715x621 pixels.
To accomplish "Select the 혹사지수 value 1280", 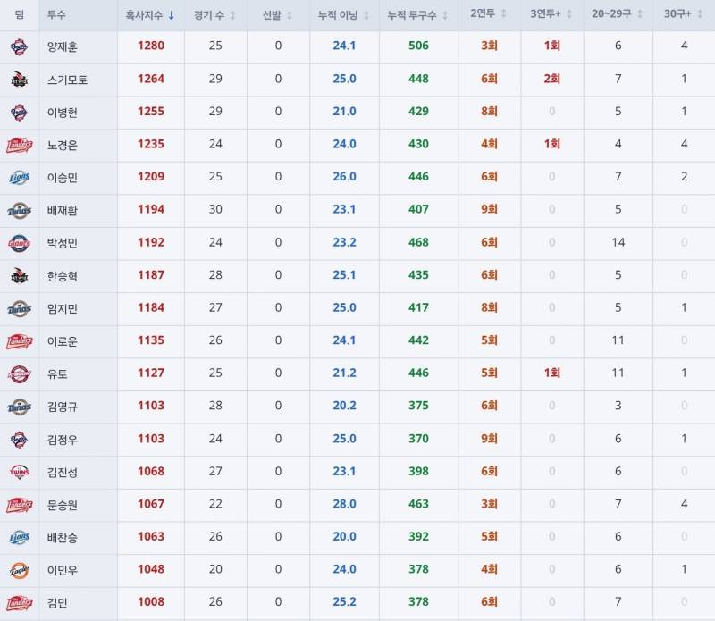I will pos(151,46).
